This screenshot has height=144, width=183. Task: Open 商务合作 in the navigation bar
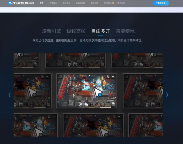(x=121, y=3)
